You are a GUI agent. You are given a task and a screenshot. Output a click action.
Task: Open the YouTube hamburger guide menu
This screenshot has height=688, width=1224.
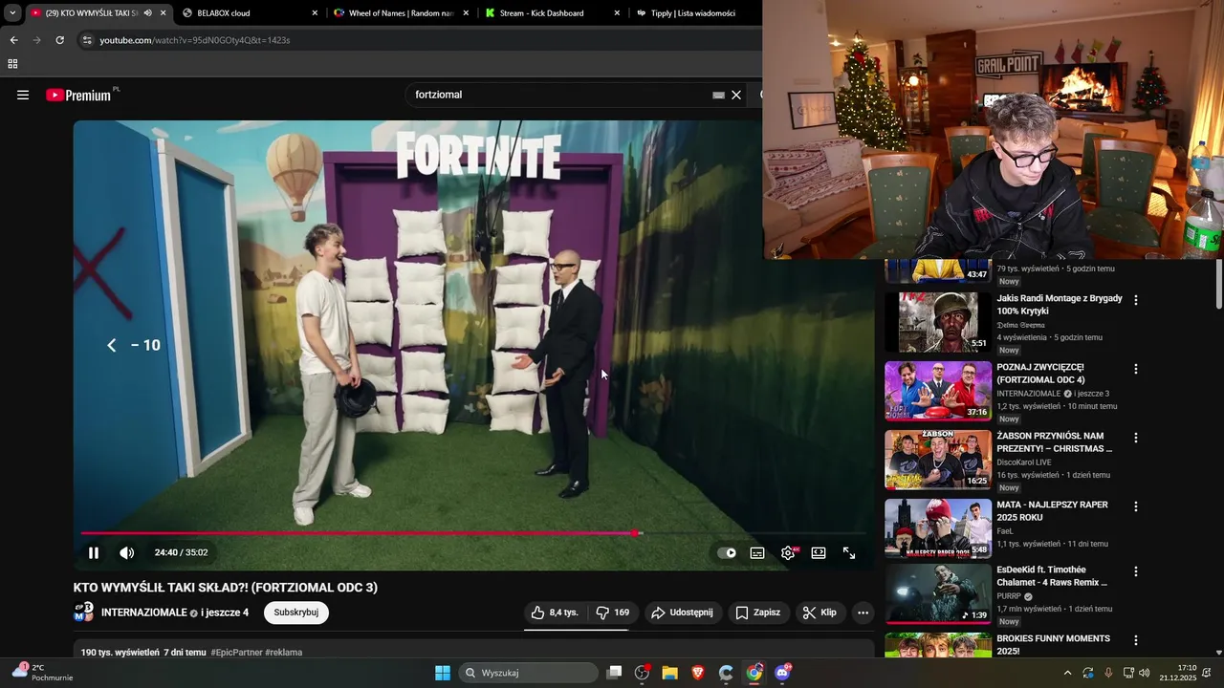[x=23, y=95]
